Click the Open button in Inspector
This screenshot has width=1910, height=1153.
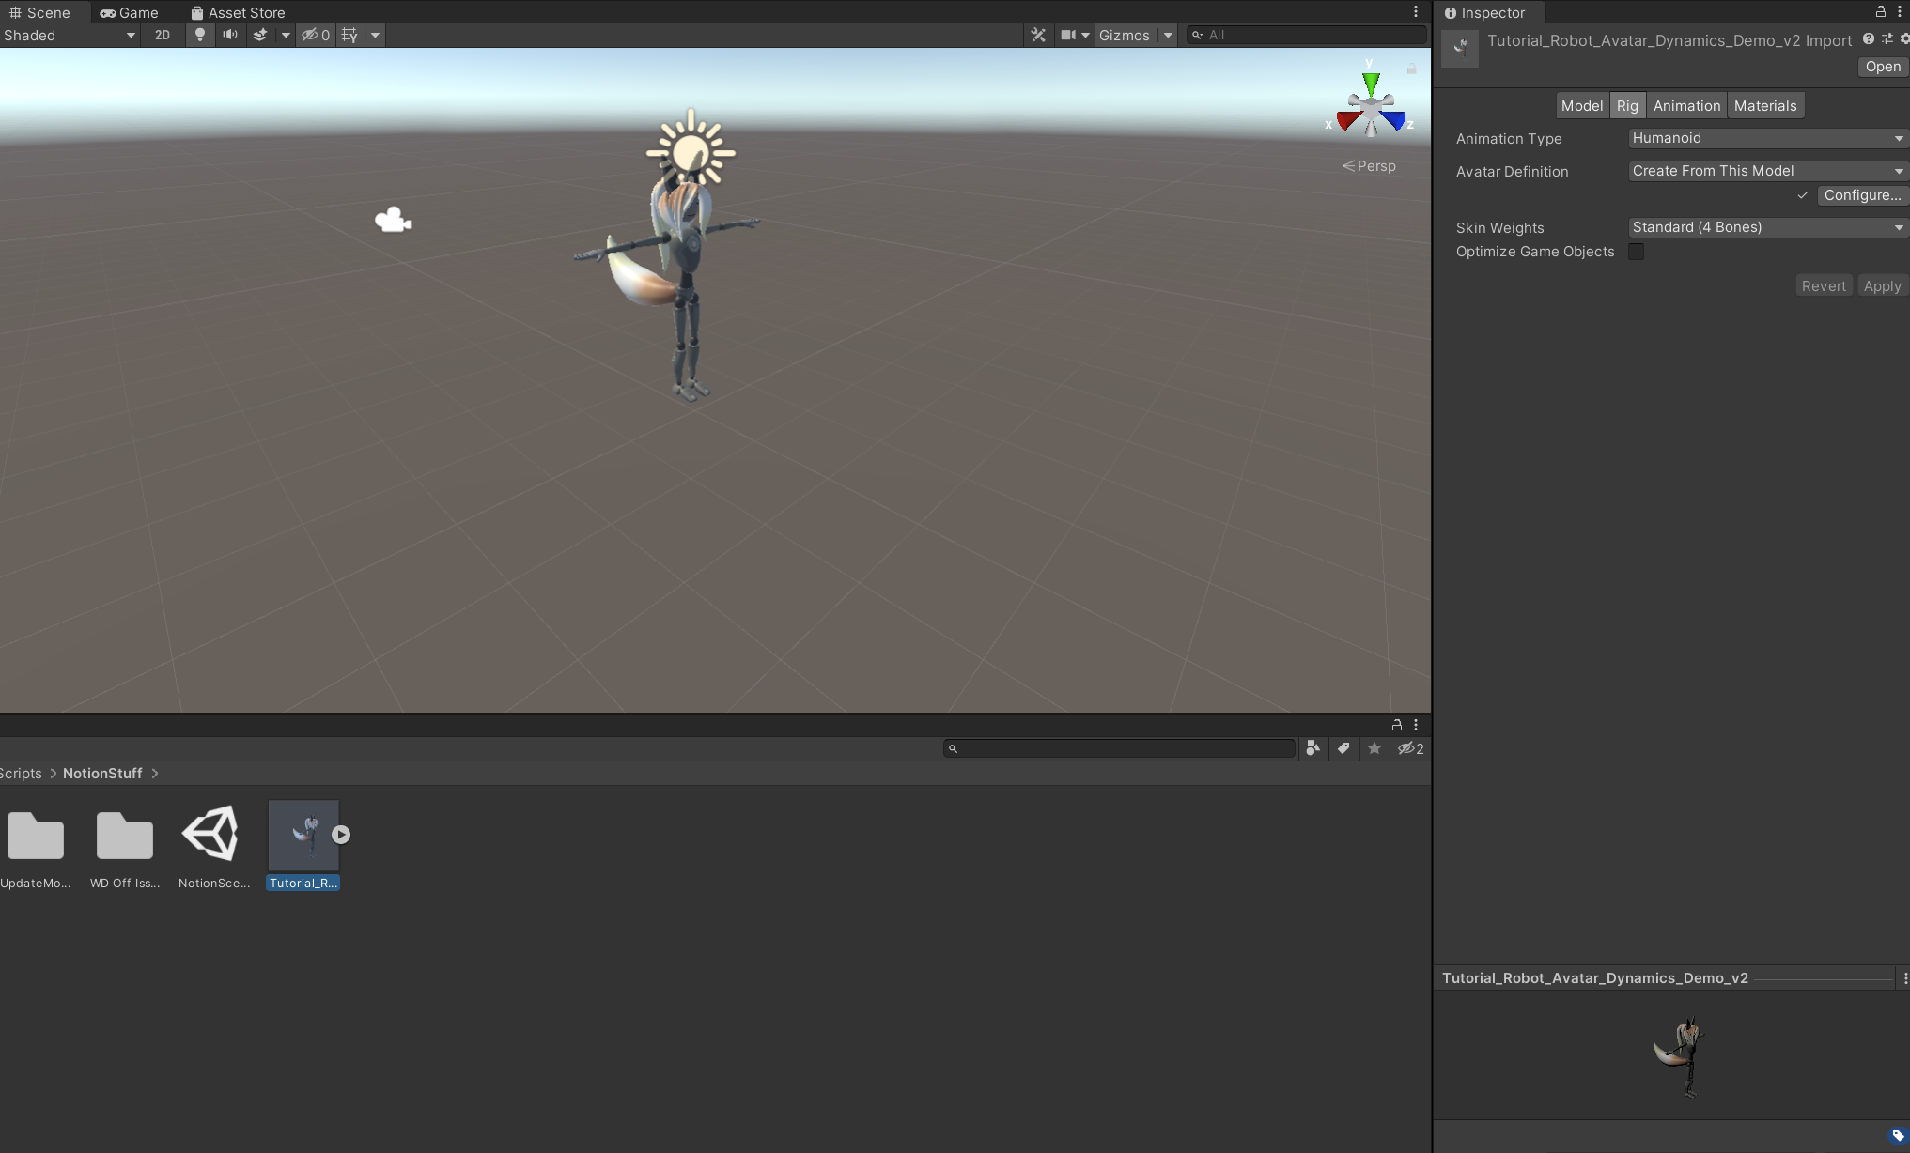1883,67
